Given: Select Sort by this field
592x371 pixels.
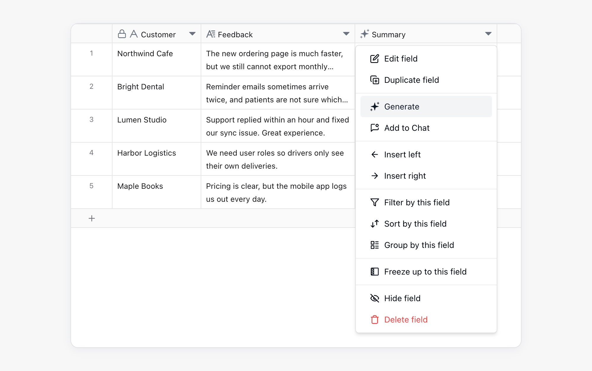Looking at the screenshot, I should point(426,224).
